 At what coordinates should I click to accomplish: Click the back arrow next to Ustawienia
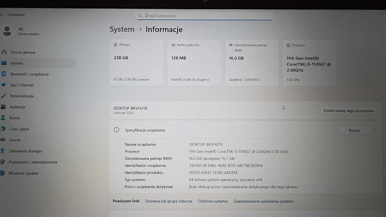point(2,15)
